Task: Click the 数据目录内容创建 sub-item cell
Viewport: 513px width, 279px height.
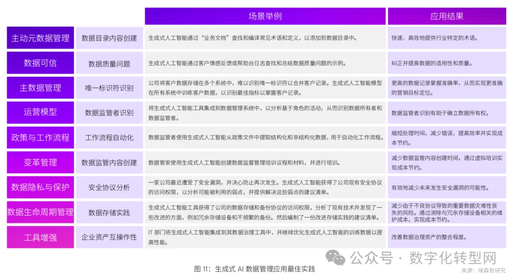Action: click(109, 38)
